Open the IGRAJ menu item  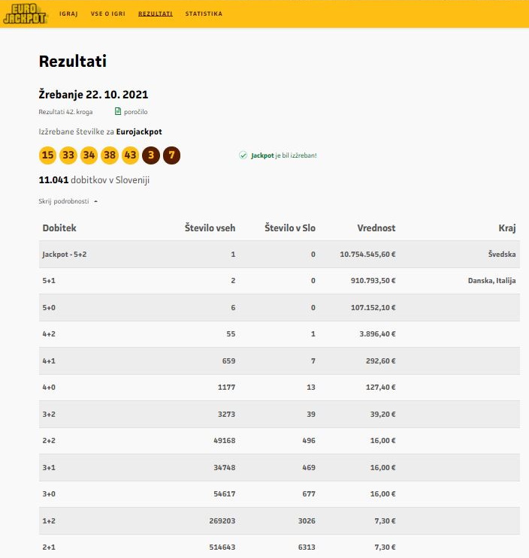68,14
